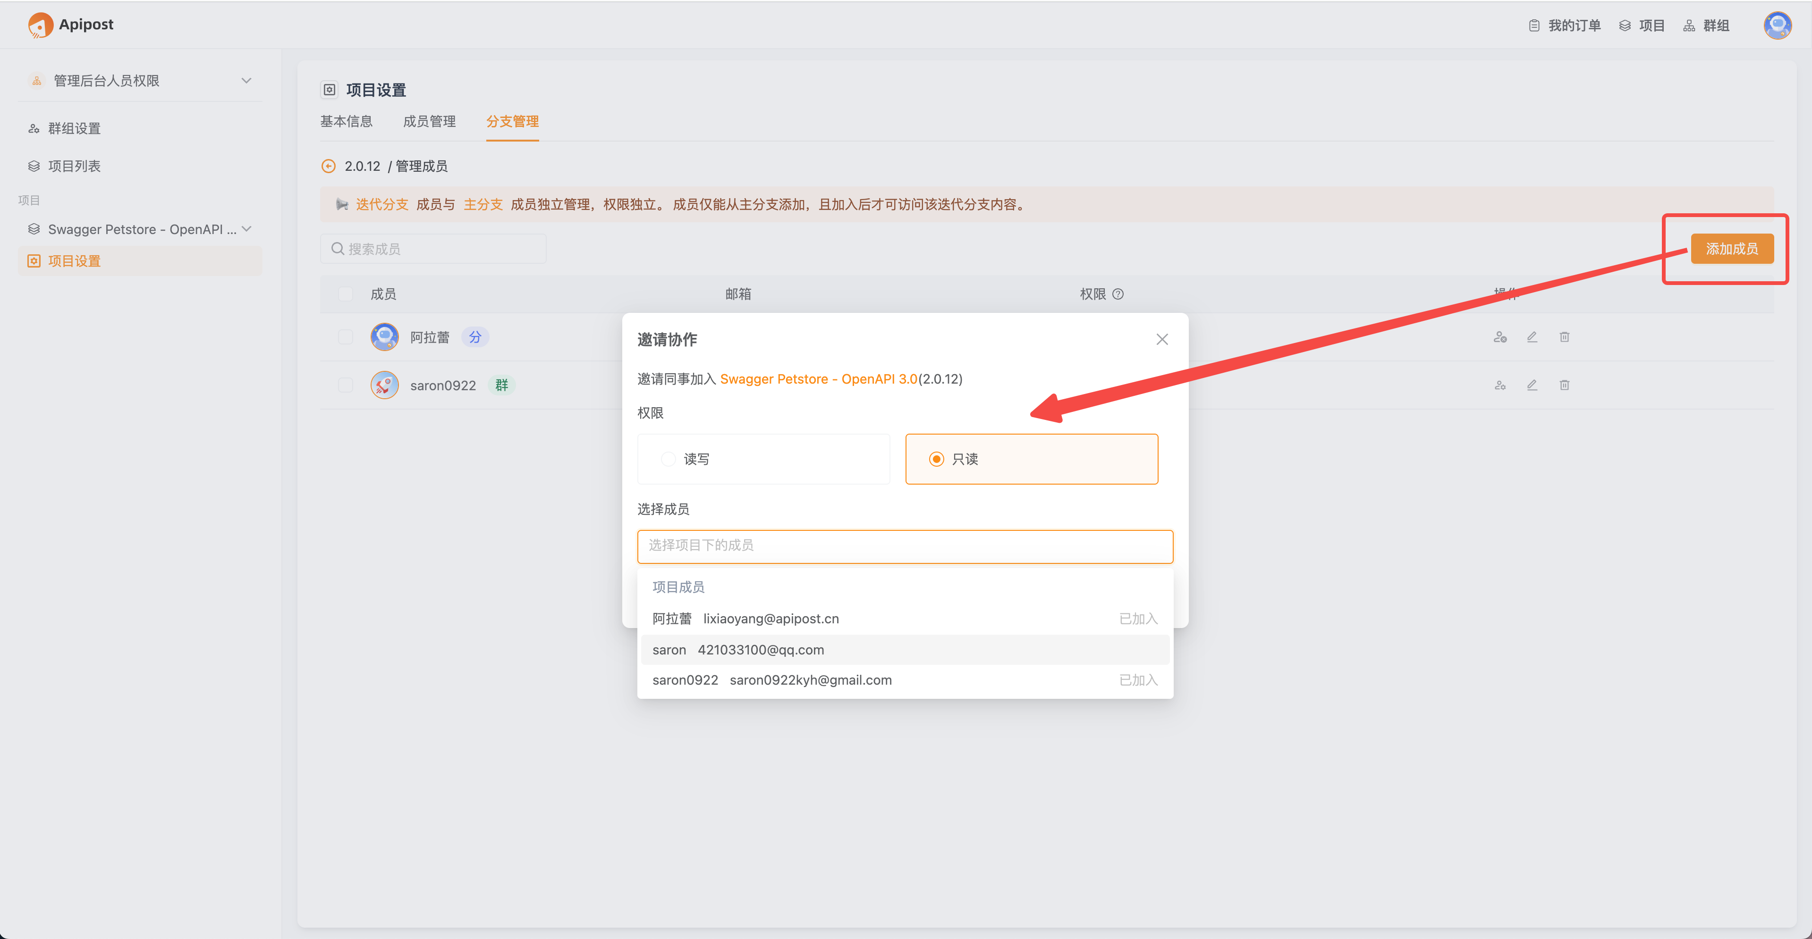Image resolution: width=1812 pixels, height=939 pixels.
Task: Click the search magnifier icon
Action: (x=338, y=249)
